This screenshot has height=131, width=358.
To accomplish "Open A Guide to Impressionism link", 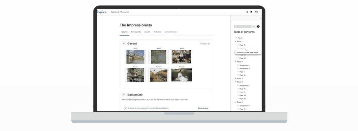I will pos(148,108).
